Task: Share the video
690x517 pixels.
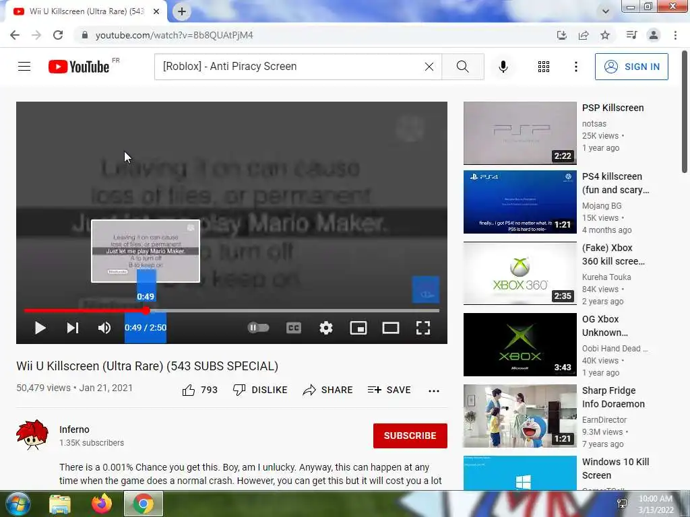Action: tap(328, 390)
